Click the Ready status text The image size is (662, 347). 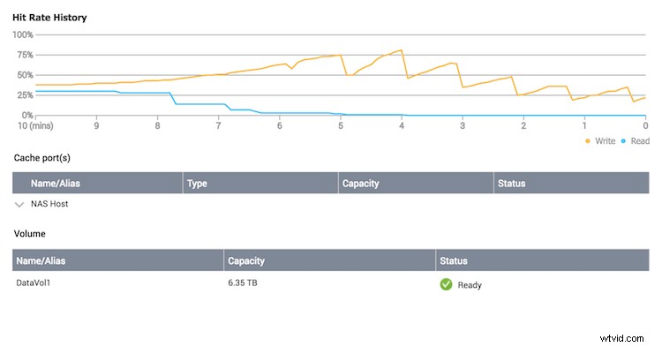470,285
